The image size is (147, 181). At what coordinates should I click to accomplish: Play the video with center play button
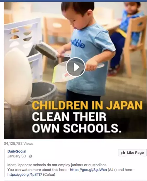[x=76, y=67]
